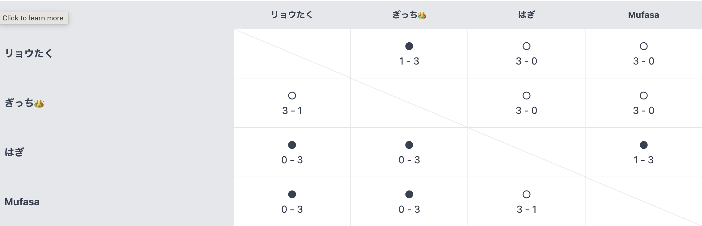Click the win circle in ぎっち row, Mufasa column
Viewport: 702px width, 226px height.
(x=643, y=96)
